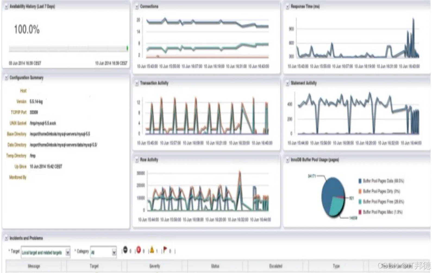The image size is (432, 273).
Task: Click the Buffer Pool Pages Dirty legend swatch
Action: click(360, 191)
